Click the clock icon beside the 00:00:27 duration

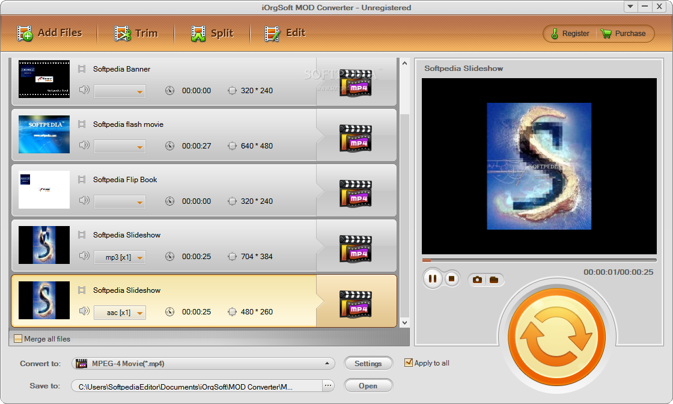pos(170,146)
